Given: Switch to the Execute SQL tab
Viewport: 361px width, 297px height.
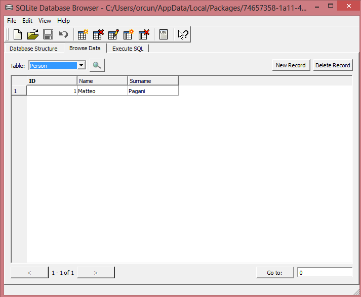Looking at the screenshot, I should click(128, 49).
